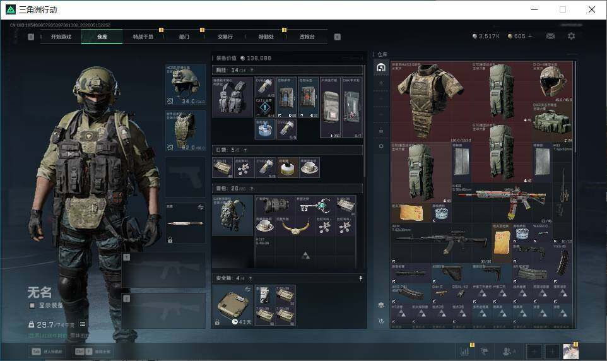Image resolution: width=607 pixels, height=361 pixels.
Task: Click the first plus team slot at bottom
Action: [533, 352]
